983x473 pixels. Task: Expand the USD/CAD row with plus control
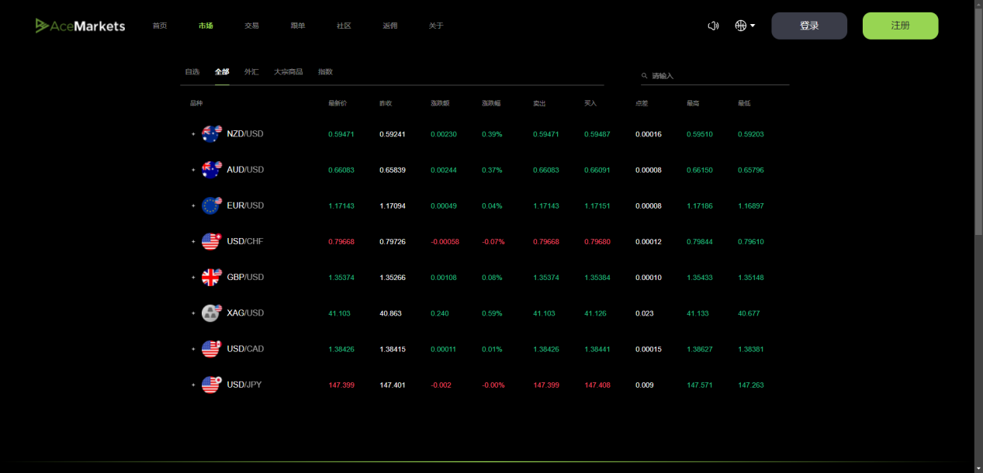(193, 348)
